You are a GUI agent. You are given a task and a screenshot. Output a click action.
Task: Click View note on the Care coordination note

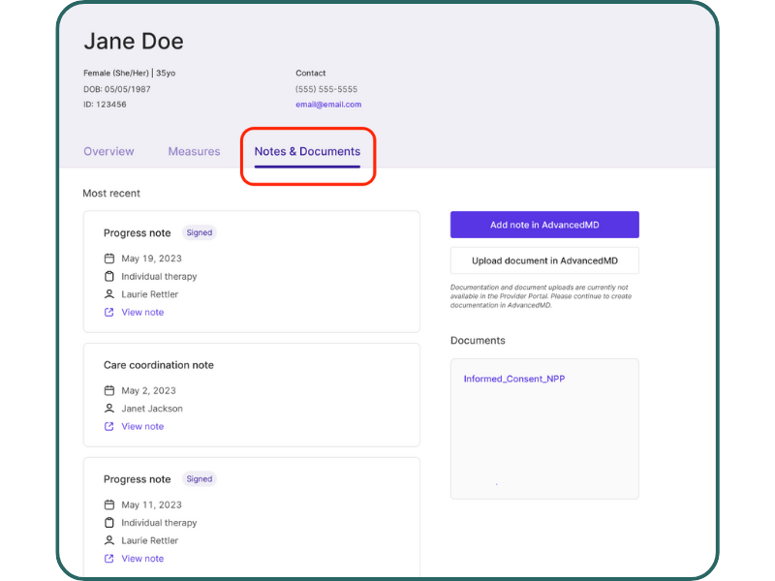pos(141,426)
